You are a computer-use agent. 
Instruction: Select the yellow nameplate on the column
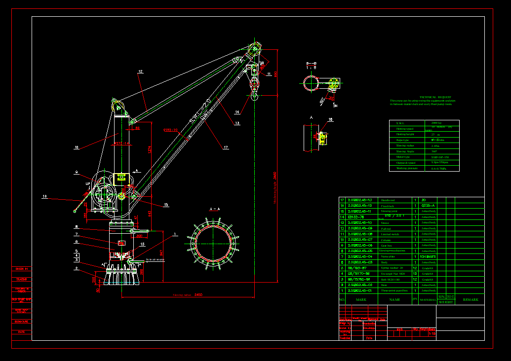tap(121, 179)
